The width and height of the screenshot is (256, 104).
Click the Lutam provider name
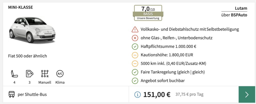coord(241,8)
